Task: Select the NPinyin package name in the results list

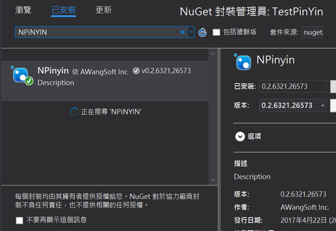Action: click(x=53, y=71)
